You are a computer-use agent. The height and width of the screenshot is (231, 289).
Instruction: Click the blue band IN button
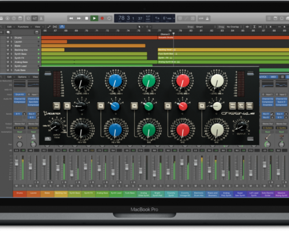[x=101, y=106]
